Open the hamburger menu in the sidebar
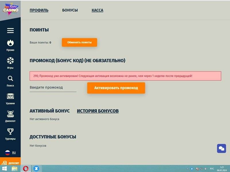The height and width of the screenshot is (172, 230). coord(10,30)
